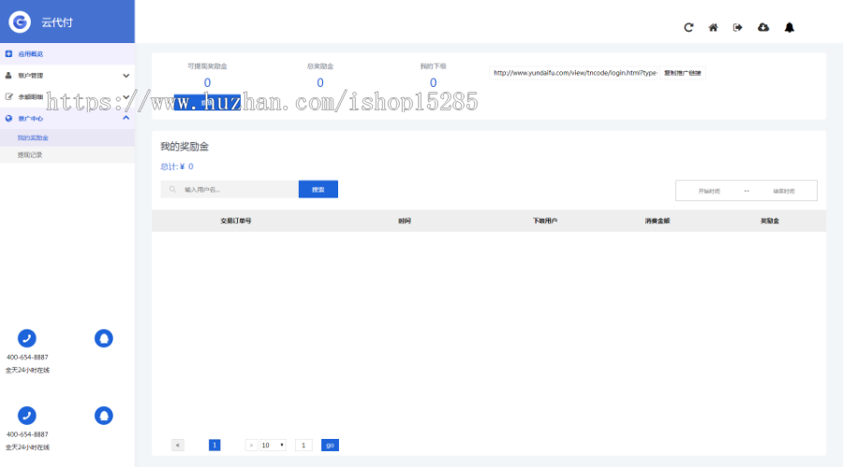This screenshot has height=467, width=843.
Task: Open the 账户管理 menu item
Action: point(67,75)
